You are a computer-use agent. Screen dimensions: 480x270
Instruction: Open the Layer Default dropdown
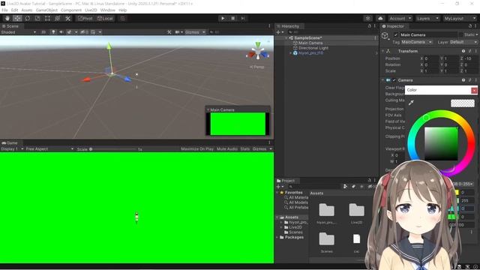coord(463,42)
